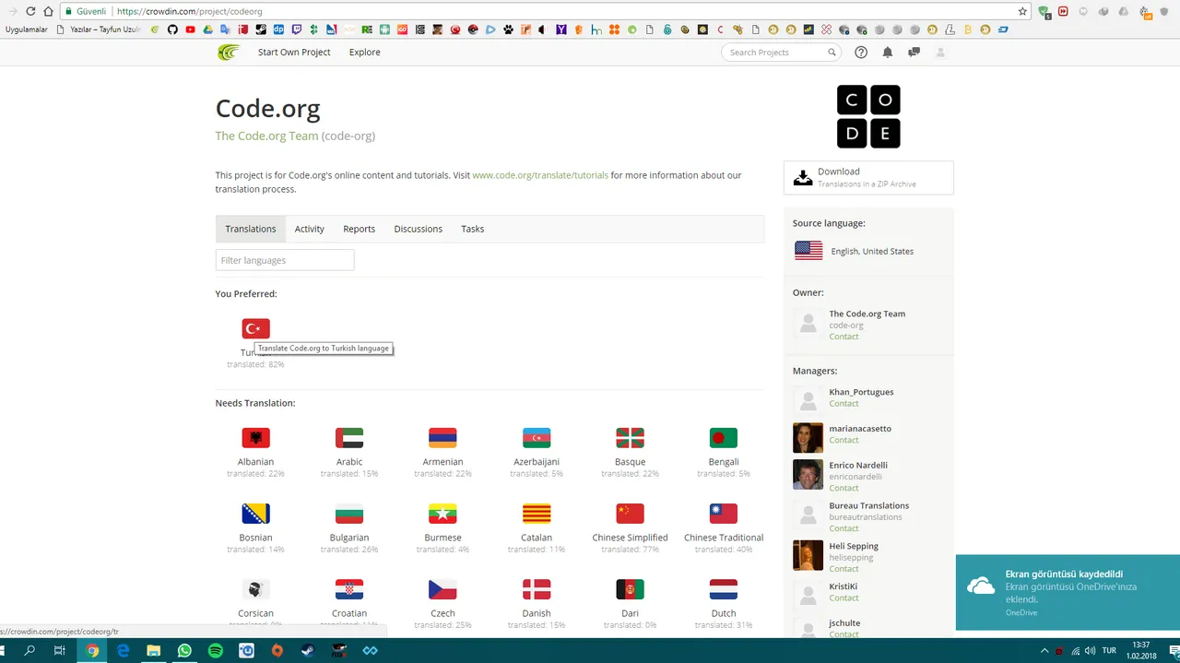Open GitHub bookmark icon

tap(172, 30)
